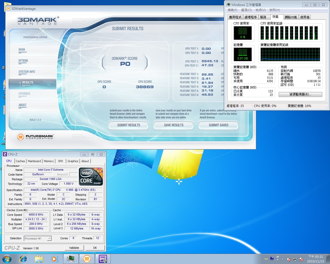Switch to the Mainboard tab in CPU-Z
This screenshot has width=330, height=264.
pyautogui.click(x=34, y=161)
